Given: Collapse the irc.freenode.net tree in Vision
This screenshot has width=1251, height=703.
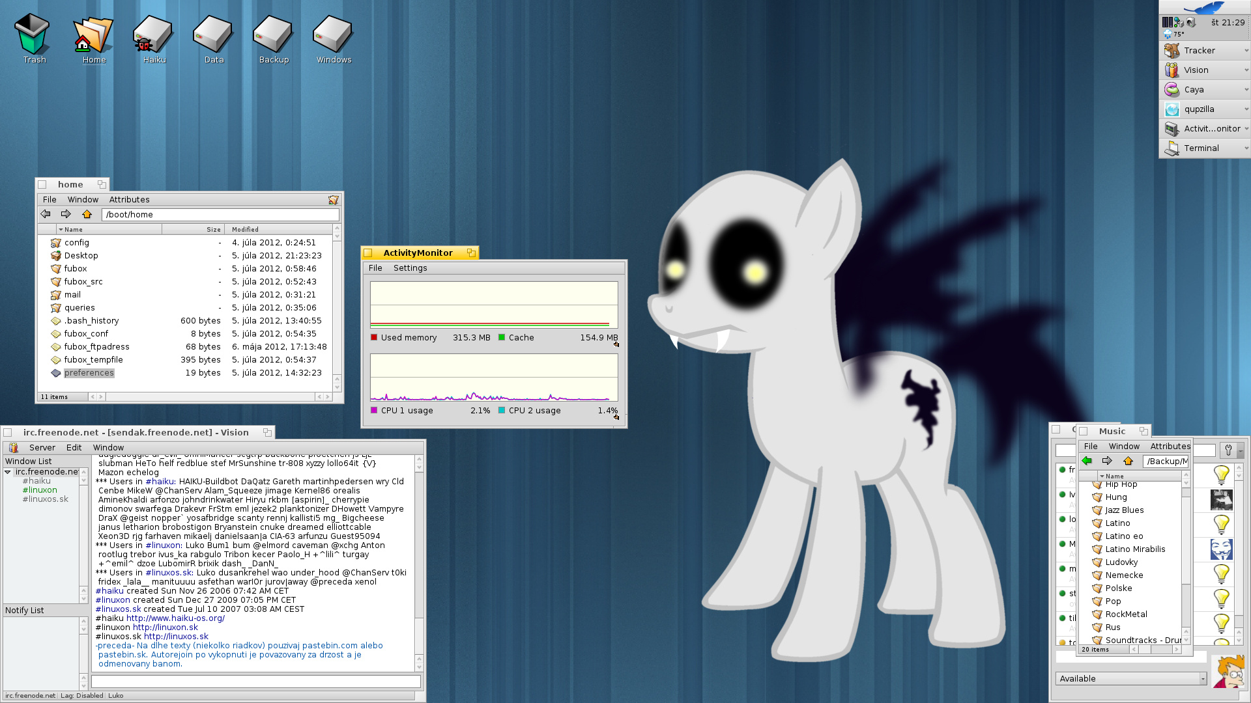Looking at the screenshot, I should (8, 472).
